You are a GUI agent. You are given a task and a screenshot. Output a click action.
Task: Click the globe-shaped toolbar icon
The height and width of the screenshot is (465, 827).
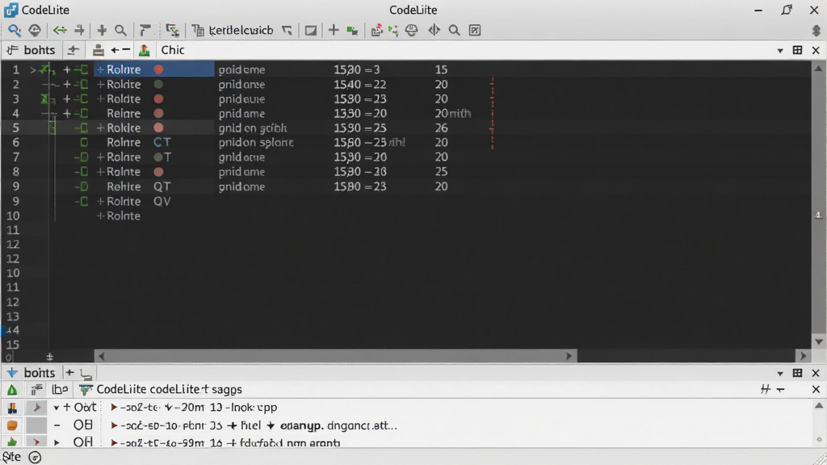[x=411, y=30]
